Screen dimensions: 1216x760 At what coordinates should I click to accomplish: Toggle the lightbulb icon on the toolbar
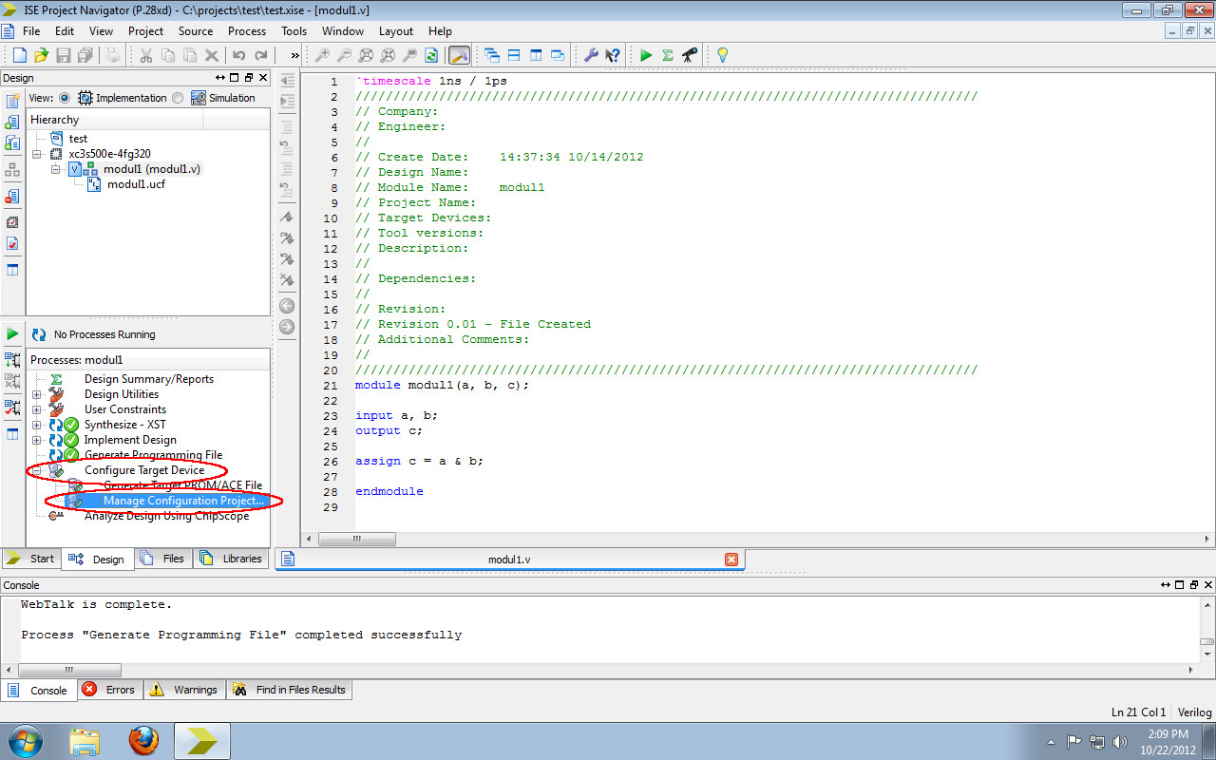[x=722, y=55]
